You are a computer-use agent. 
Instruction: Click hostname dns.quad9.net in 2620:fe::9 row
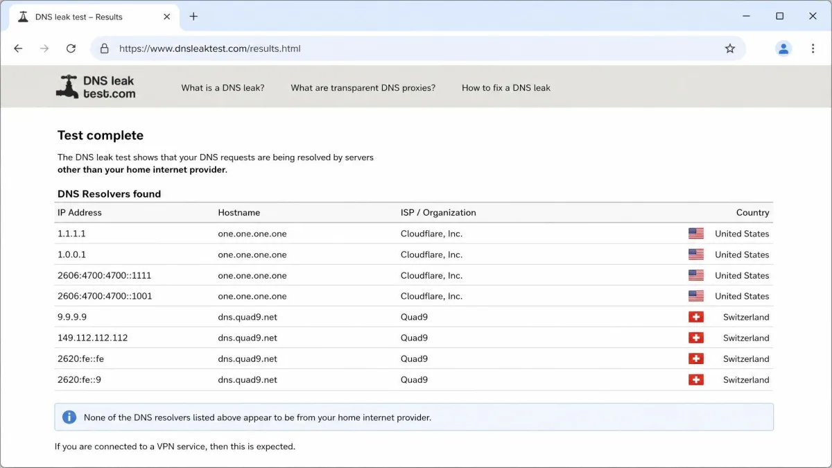click(248, 380)
